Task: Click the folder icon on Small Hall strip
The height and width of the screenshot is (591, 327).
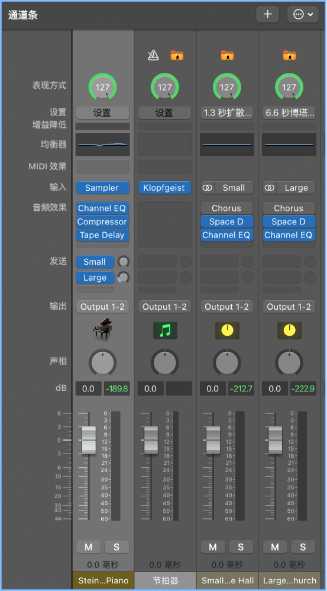Action: tap(227, 56)
